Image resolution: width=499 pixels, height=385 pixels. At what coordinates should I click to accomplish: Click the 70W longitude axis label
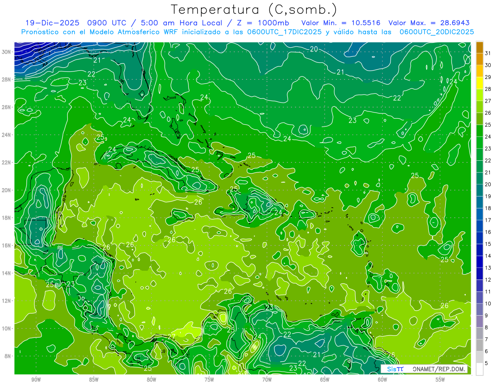coord(267,380)
